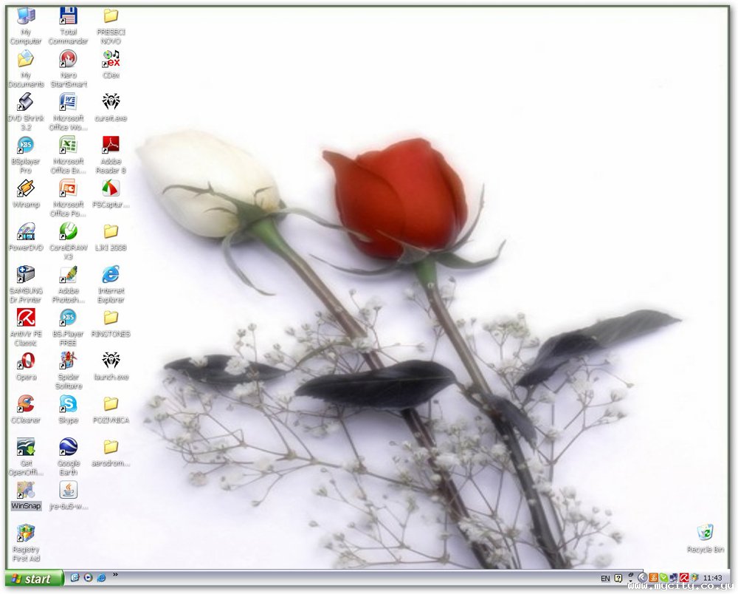Launch Internet Explorer from Quick Launch
Image resolution: width=738 pixels, height=594 pixels.
(x=101, y=578)
